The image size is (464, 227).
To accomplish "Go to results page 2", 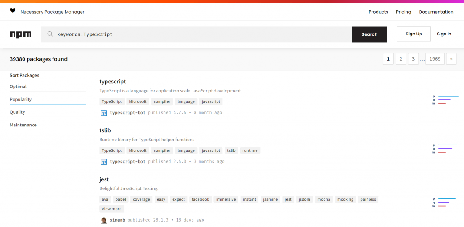I will 401,59.
